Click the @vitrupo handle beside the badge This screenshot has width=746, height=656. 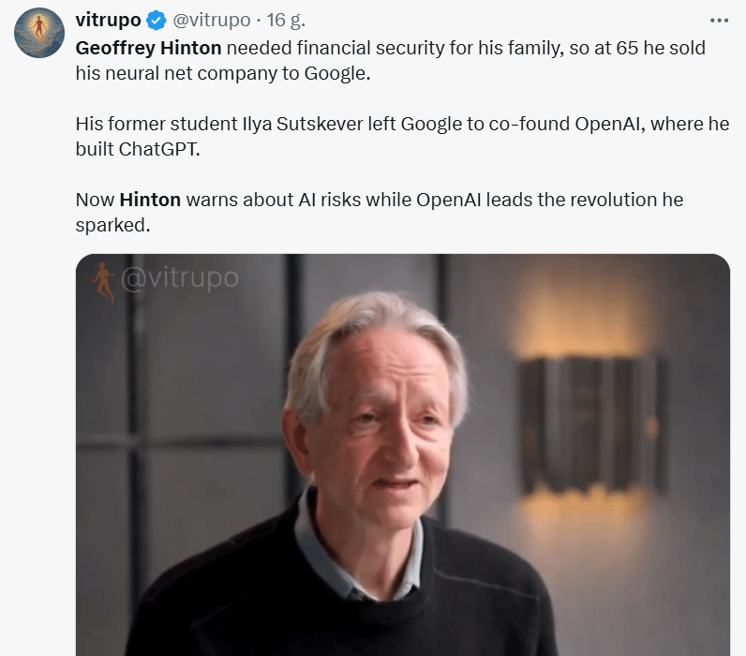tap(211, 20)
